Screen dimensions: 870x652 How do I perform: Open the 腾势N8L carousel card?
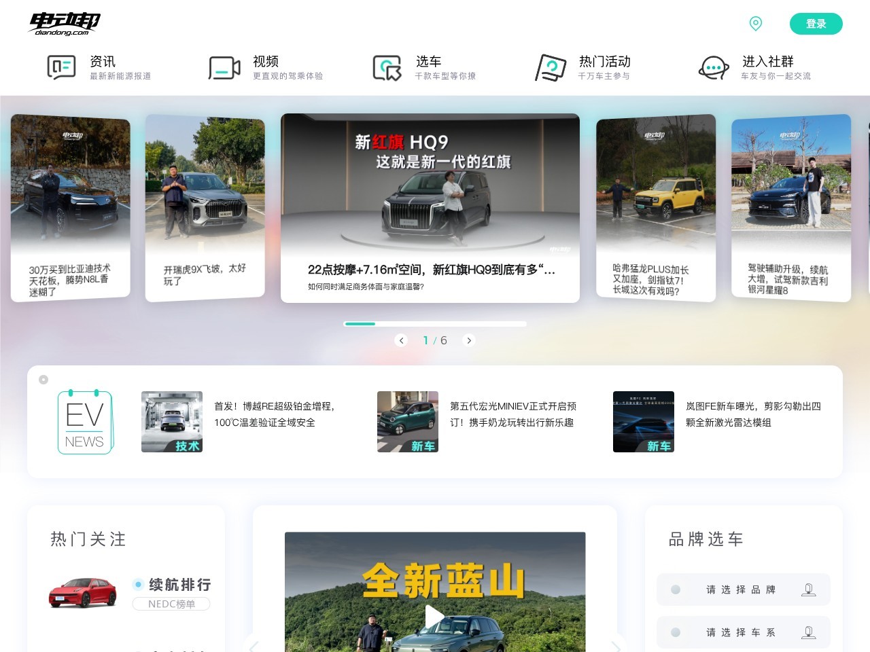70,208
